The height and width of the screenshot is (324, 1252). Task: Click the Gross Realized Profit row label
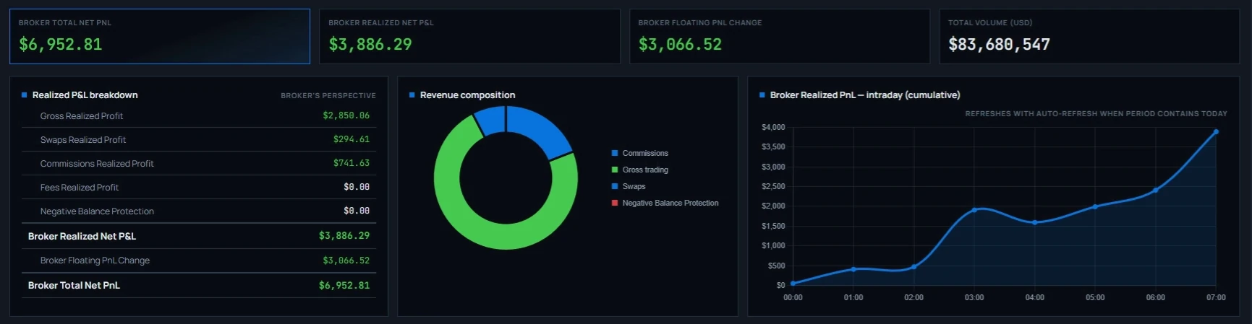[82, 115]
